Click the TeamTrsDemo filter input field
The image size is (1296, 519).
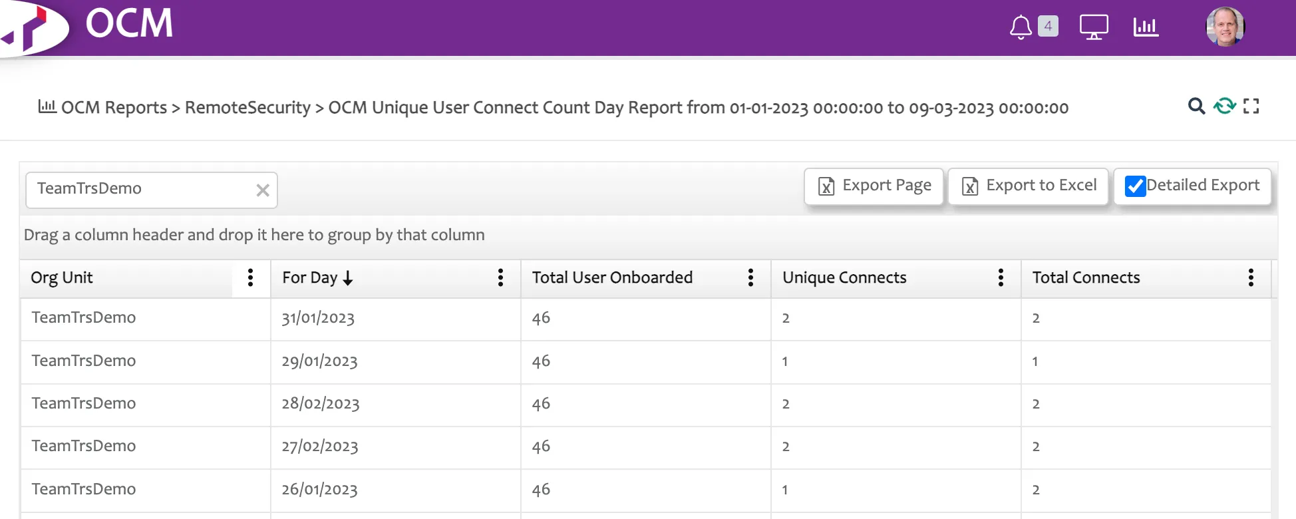tap(152, 190)
